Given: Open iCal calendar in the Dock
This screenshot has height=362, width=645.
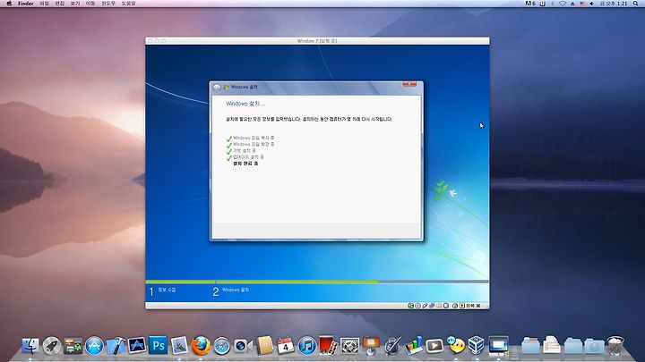Looking at the screenshot, I should (285, 346).
